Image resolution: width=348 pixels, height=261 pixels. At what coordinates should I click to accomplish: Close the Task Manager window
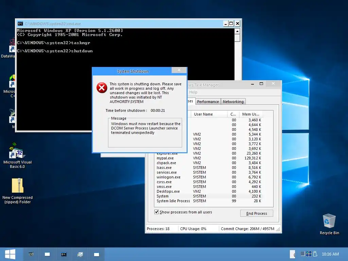pos(273,84)
